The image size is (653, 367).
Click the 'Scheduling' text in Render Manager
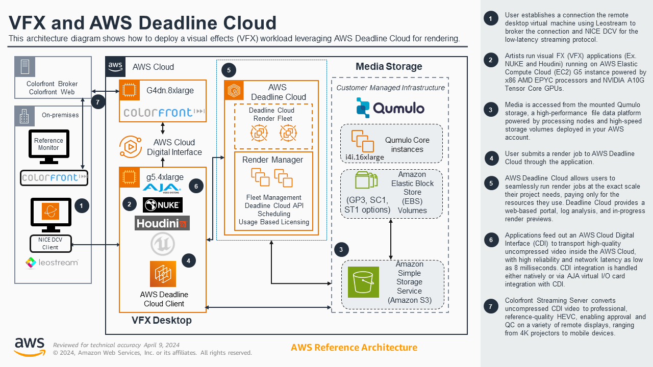click(274, 214)
